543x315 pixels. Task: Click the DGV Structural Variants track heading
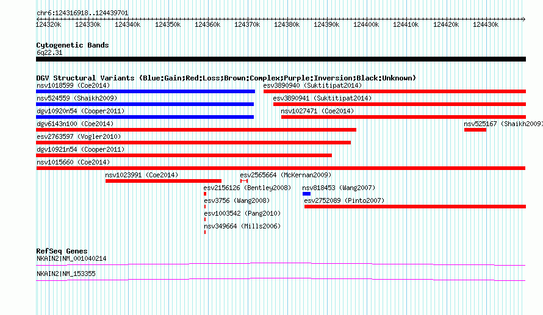tap(226, 78)
